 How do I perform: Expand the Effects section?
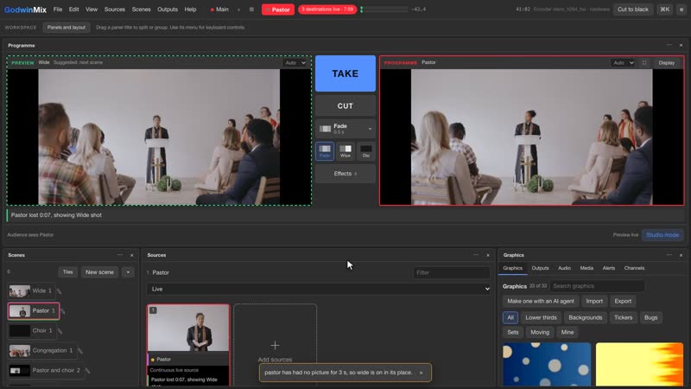(x=345, y=174)
